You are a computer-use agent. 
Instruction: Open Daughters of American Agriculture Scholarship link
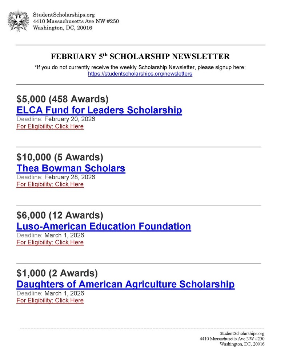[125, 284]
